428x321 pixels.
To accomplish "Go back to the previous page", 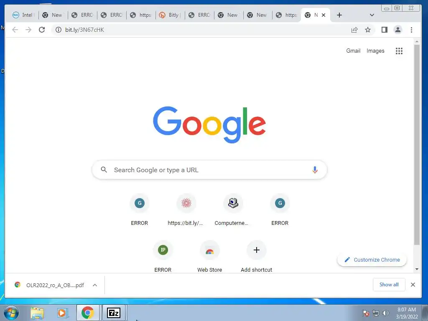I will 15,30.
